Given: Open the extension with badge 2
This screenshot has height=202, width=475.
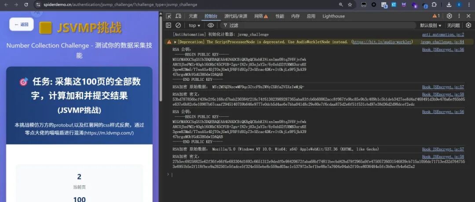Looking at the screenshot, I should pos(425,5).
